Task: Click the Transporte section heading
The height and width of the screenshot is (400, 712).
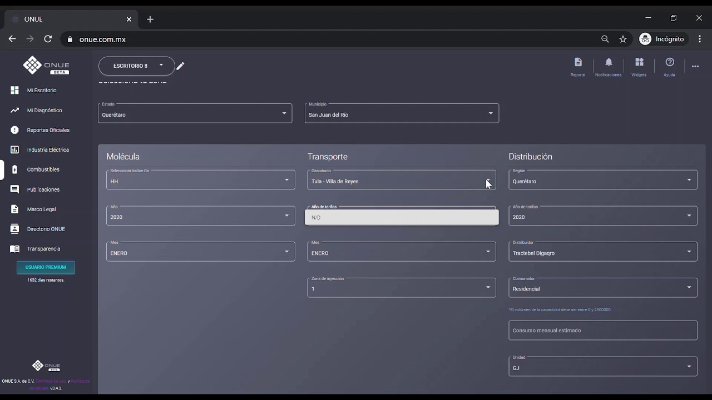Action: click(x=328, y=157)
